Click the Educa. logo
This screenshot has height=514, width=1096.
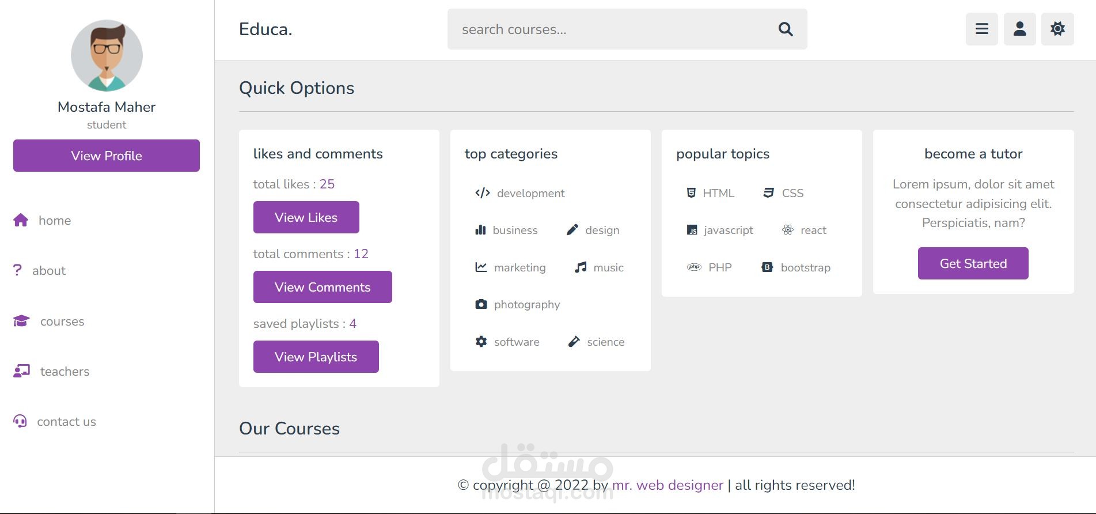pos(266,29)
